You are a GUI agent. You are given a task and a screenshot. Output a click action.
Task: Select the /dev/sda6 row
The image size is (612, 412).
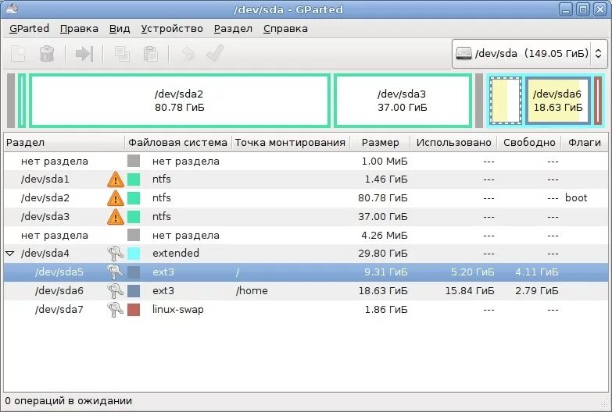pos(306,291)
